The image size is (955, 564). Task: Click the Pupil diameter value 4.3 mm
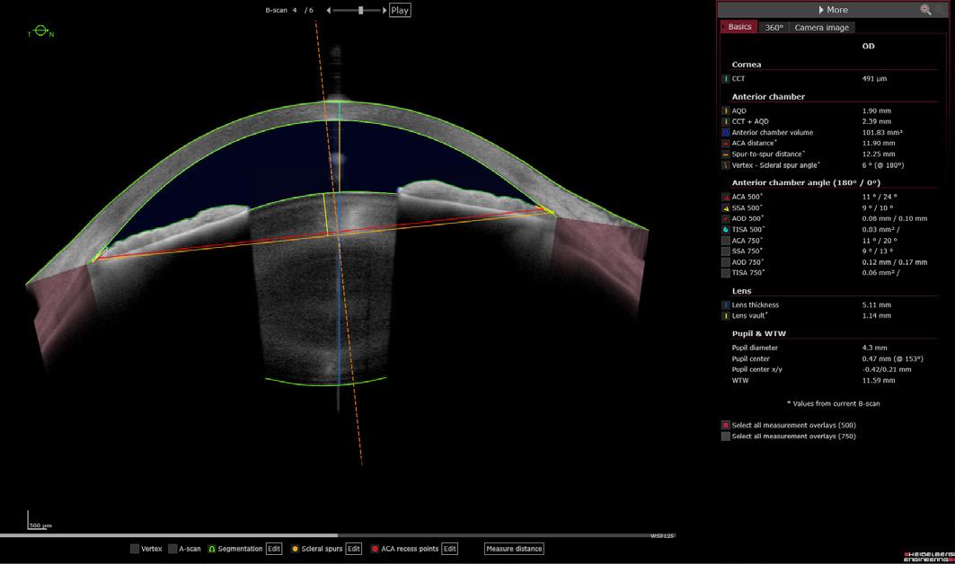tap(874, 348)
